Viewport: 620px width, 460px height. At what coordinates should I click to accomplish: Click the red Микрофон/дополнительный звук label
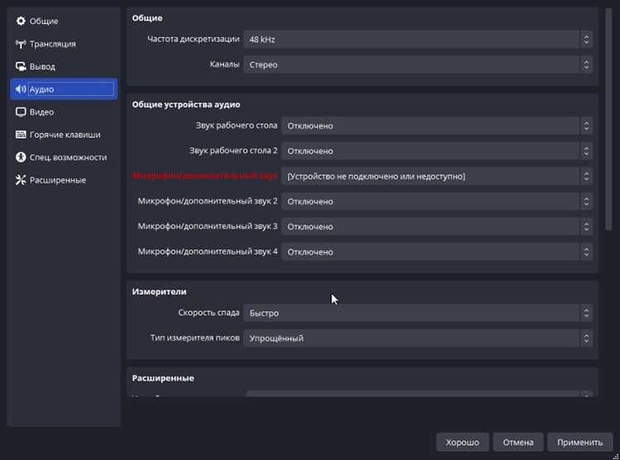(205, 176)
